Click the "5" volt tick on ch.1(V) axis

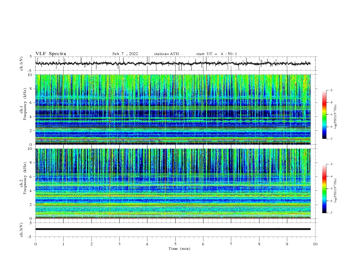pyautogui.click(x=31, y=57)
